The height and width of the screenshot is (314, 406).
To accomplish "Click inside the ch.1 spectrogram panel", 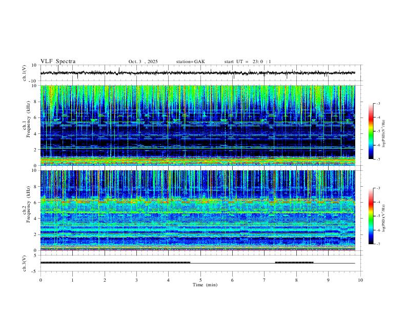I will click(x=197, y=125).
